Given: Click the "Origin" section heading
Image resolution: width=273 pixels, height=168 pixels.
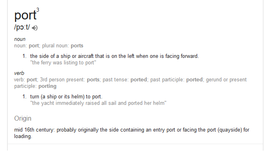Looking at the screenshot, I should [23, 119].
